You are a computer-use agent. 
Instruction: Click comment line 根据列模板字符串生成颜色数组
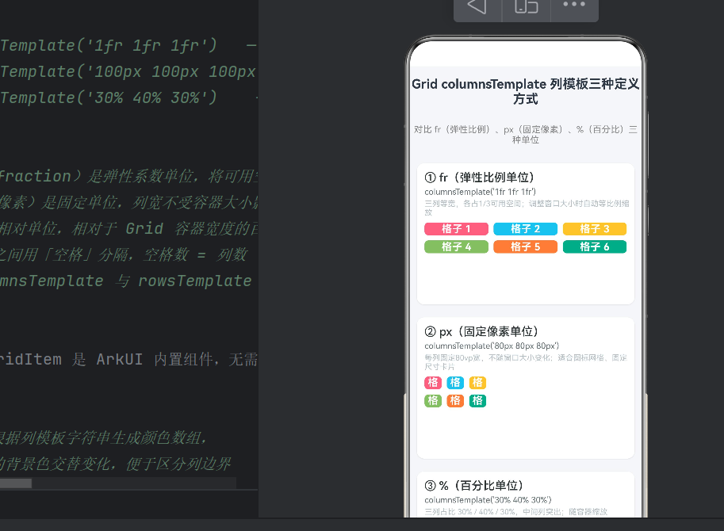coord(103,437)
